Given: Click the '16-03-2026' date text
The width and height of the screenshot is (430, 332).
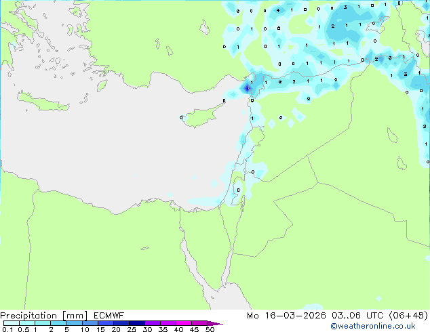Looking at the screenshot, I should (x=295, y=316).
